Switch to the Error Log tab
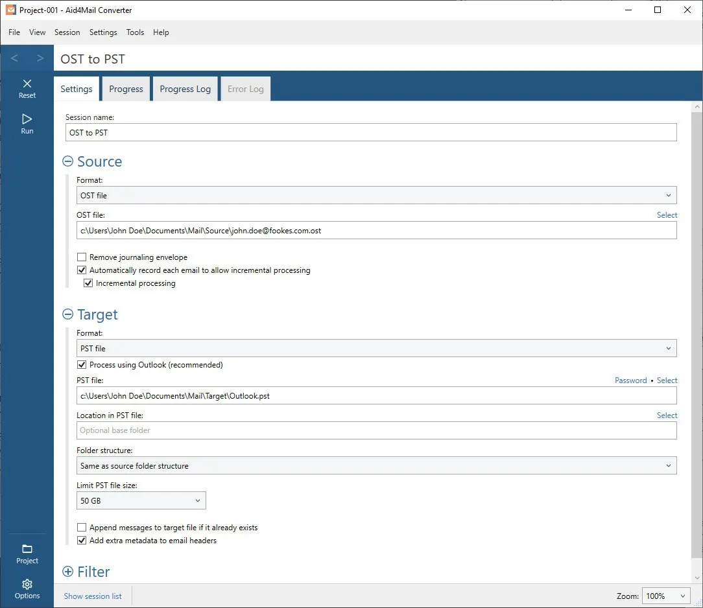 coord(246,89)
